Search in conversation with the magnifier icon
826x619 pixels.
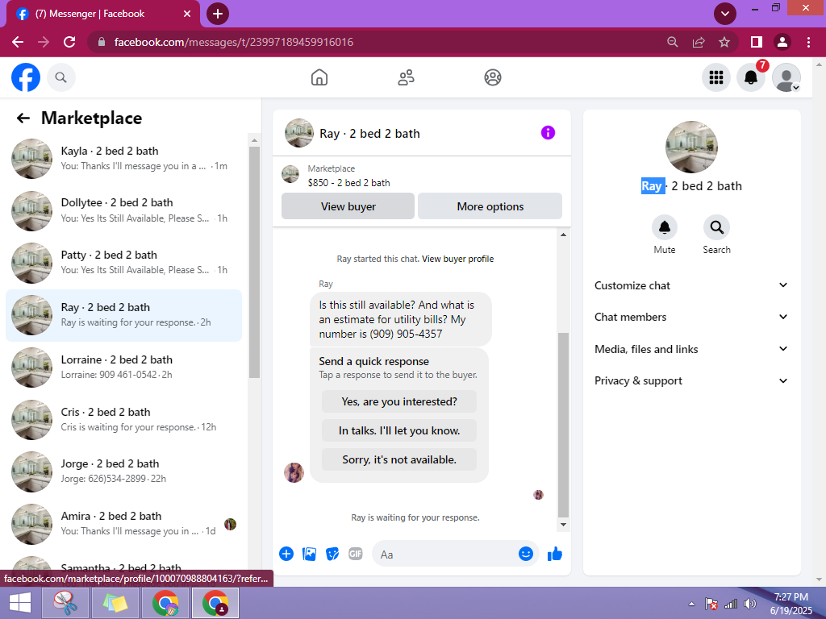tap(716, 227)
